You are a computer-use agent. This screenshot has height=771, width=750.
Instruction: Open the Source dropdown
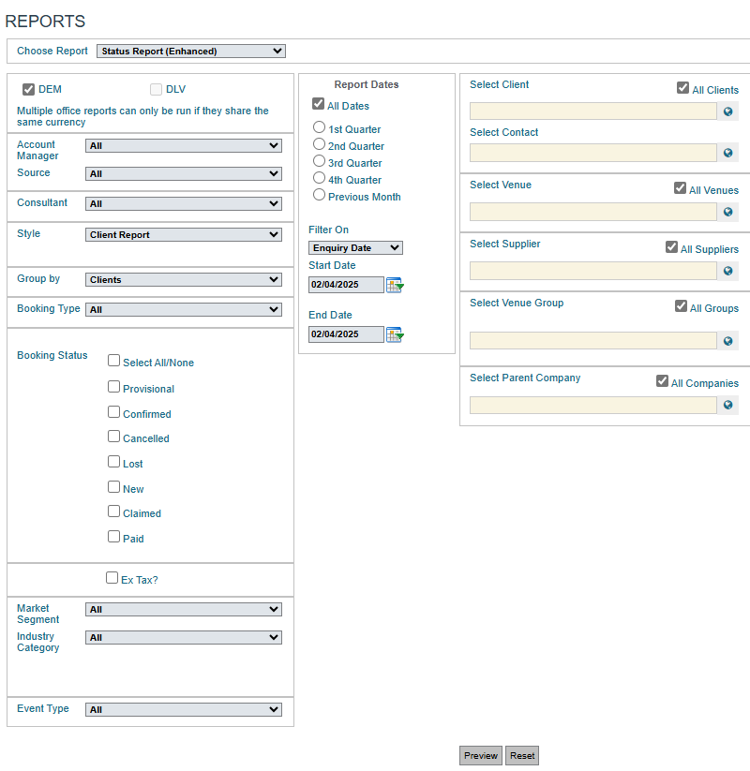coord(184,174)
